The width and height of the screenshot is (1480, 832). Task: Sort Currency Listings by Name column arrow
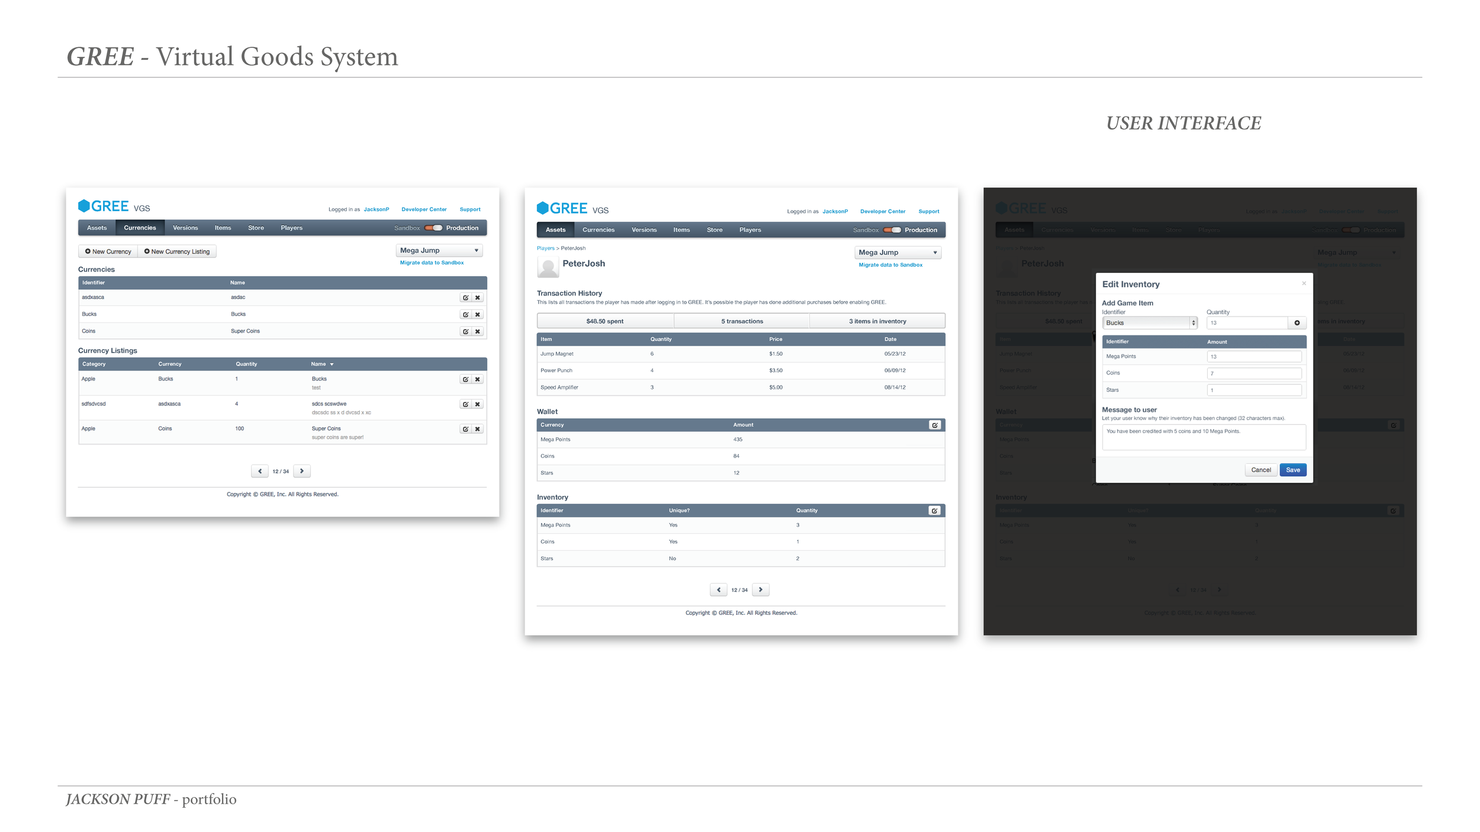point(332,365)
